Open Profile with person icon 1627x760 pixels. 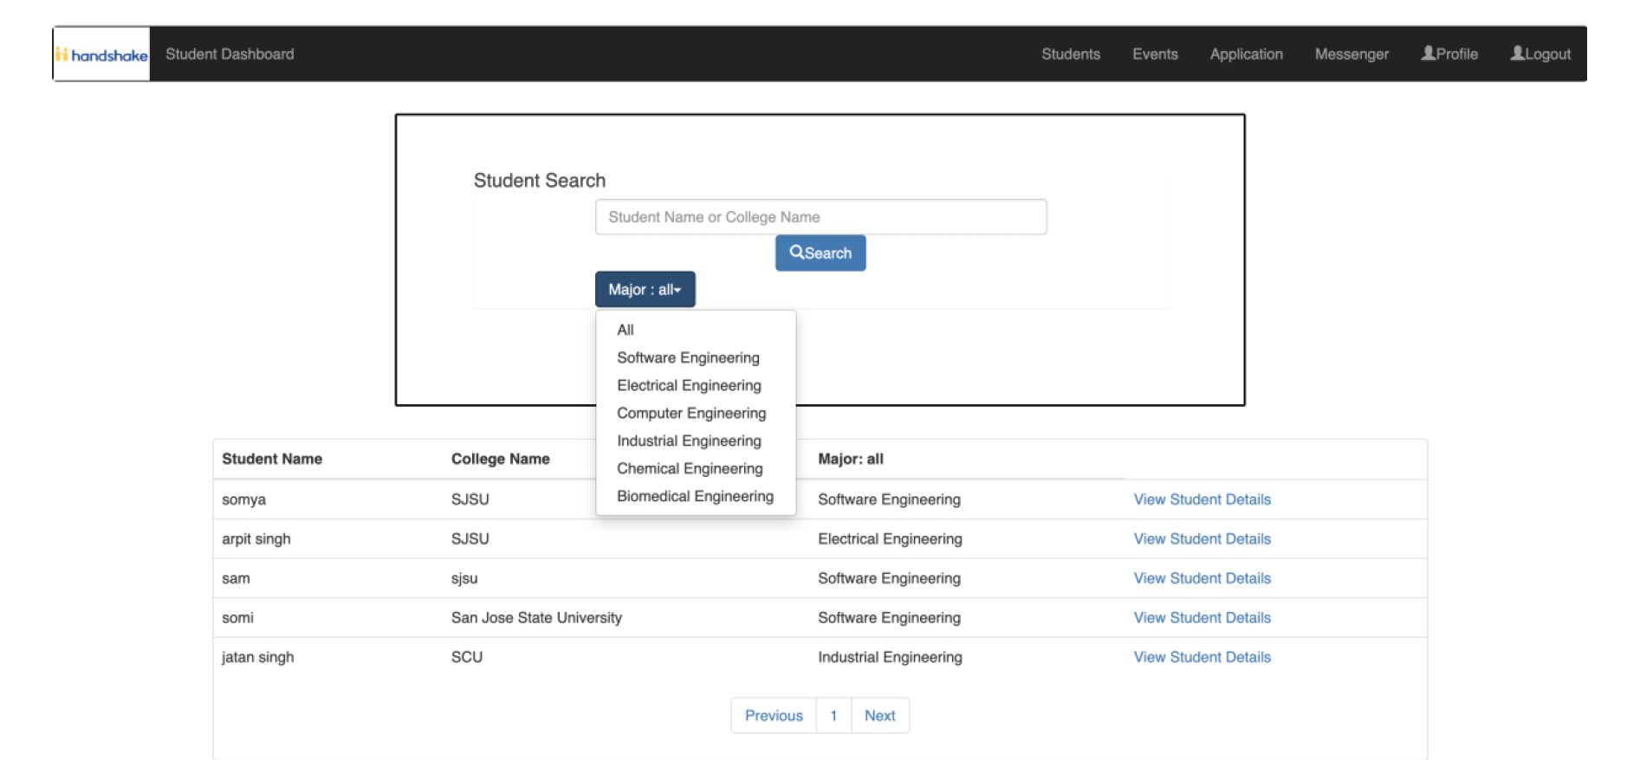click(x=1449, y=54)
